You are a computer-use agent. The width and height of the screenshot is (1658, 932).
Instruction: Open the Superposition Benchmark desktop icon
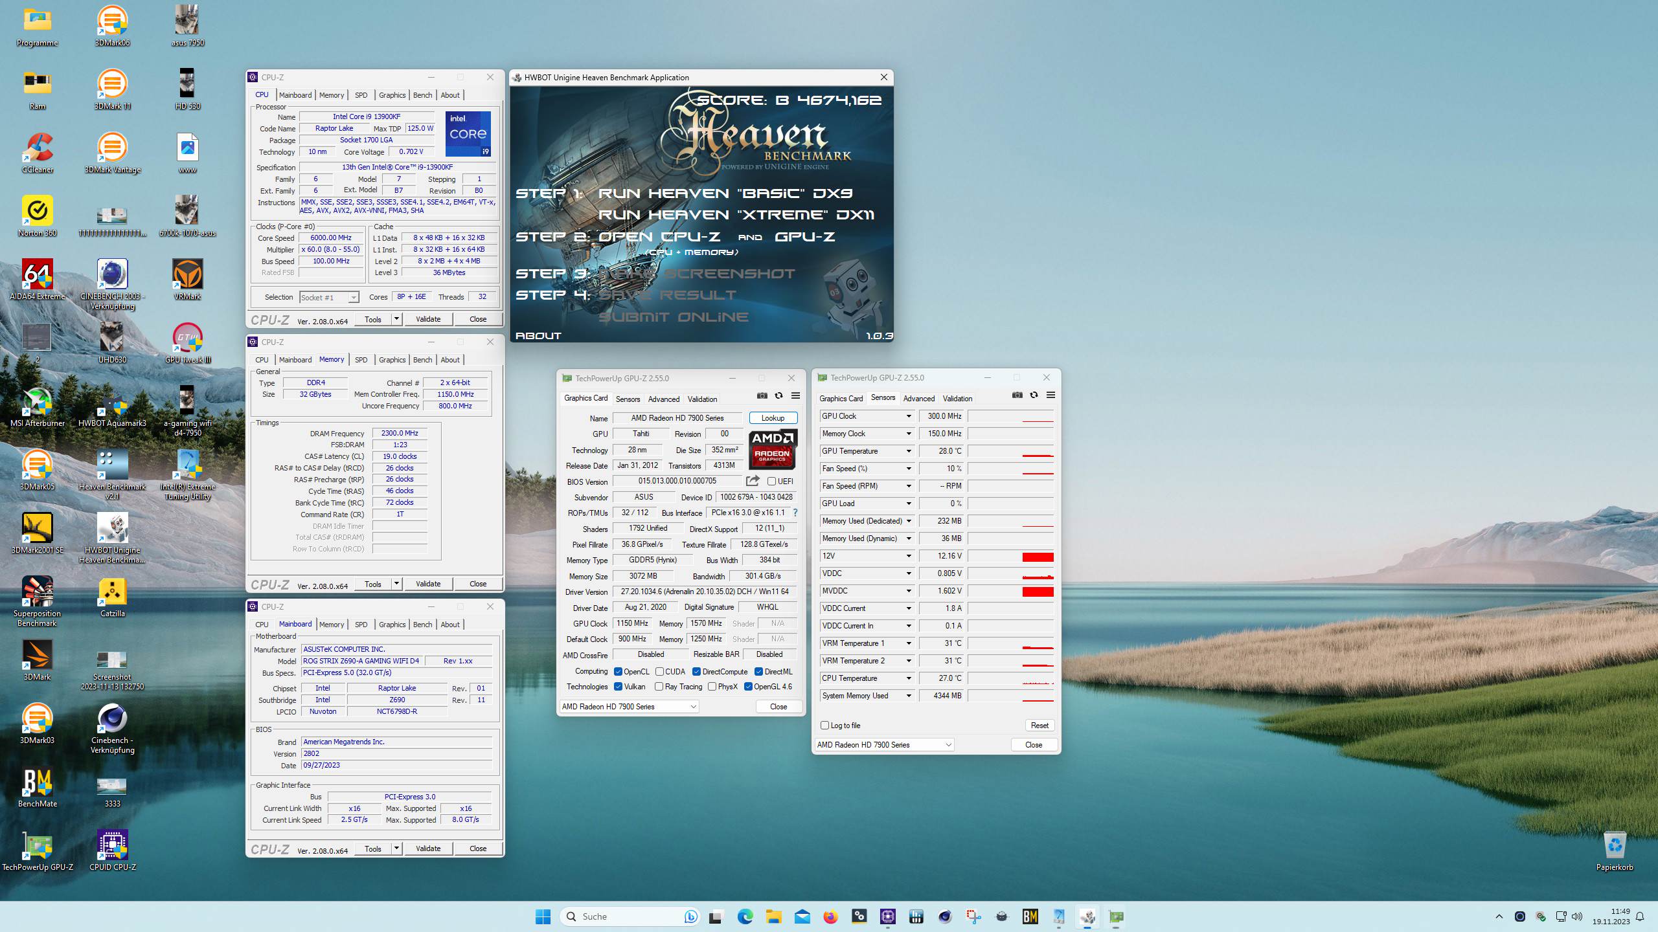point(38,602)
